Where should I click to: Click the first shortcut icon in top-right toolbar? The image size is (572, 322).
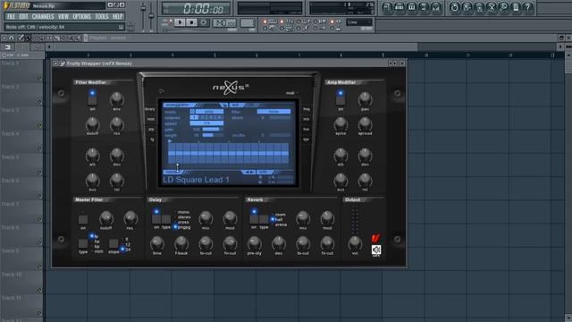pos(387,7)
